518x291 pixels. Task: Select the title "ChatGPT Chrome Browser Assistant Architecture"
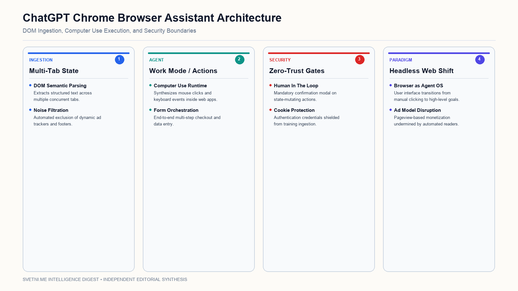[x=152, y=18]
